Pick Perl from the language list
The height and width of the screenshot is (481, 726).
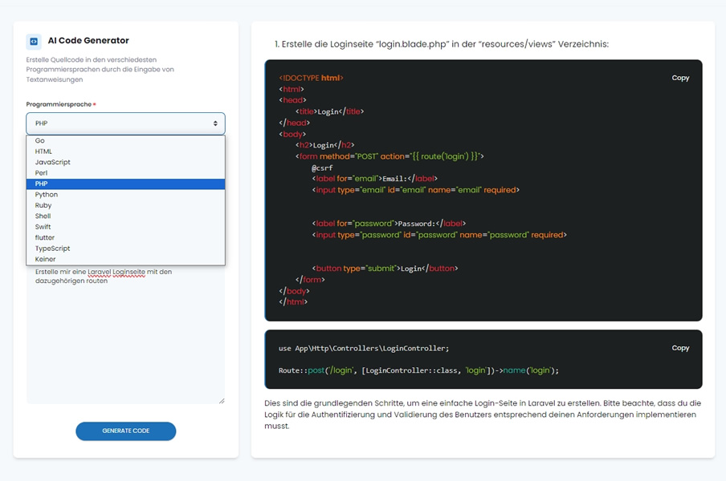point(42,173)
